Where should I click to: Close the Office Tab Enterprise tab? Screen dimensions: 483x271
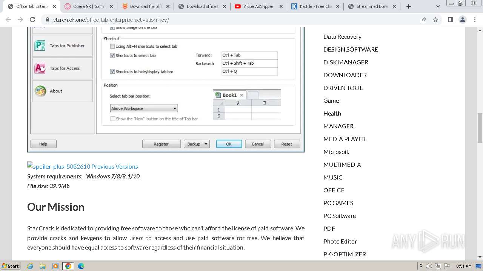tap(54, 6)
